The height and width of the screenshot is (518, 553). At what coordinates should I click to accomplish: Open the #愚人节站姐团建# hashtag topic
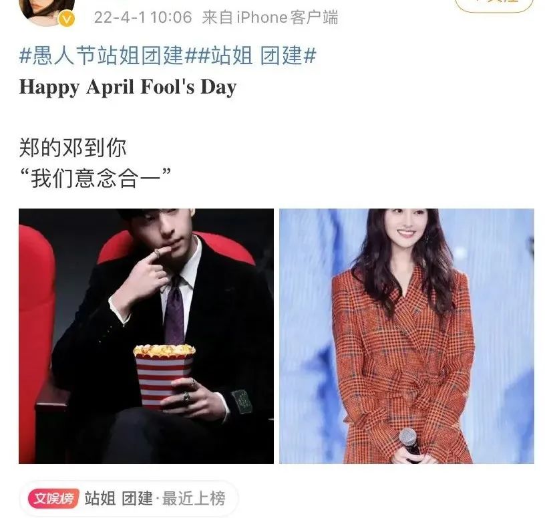[x=107, y=55]
